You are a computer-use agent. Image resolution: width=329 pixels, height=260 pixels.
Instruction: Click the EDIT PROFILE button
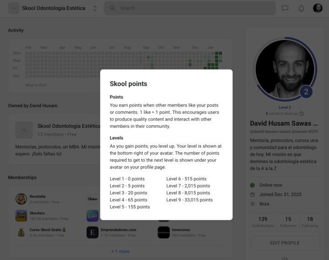(x=284, y=243)
